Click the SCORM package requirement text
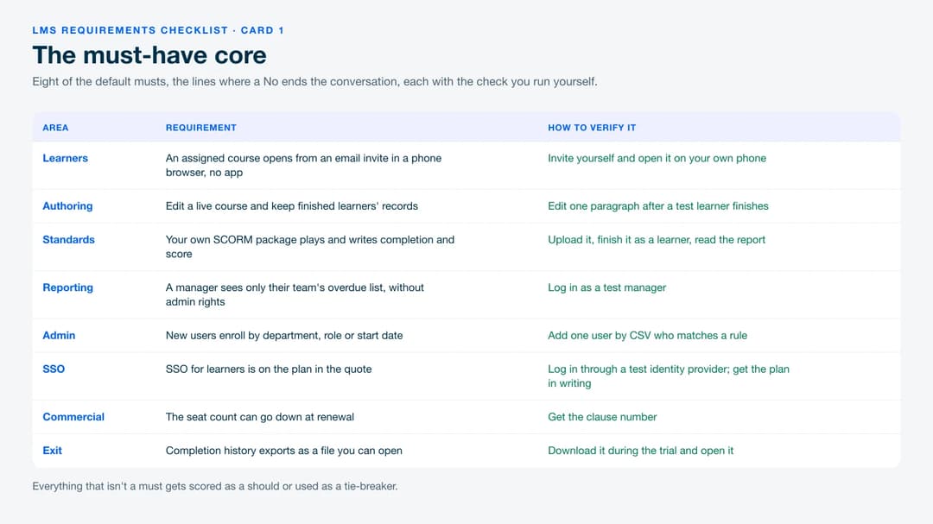Viewport: 933px width, 524px height. click(310, 247)
